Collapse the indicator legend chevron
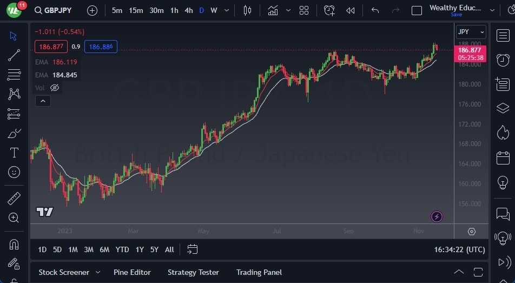 point(43,101)
